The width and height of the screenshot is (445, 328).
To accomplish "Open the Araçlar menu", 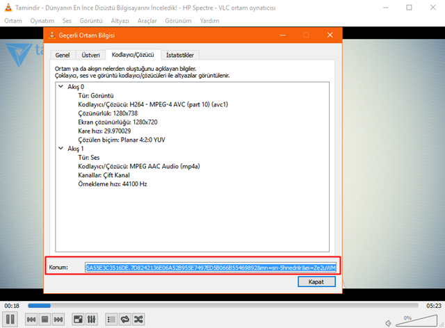I will (x=147, y=21).
